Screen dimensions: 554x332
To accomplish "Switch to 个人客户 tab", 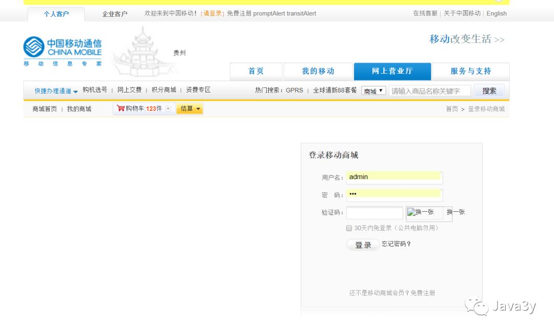I will coord(56,14).
